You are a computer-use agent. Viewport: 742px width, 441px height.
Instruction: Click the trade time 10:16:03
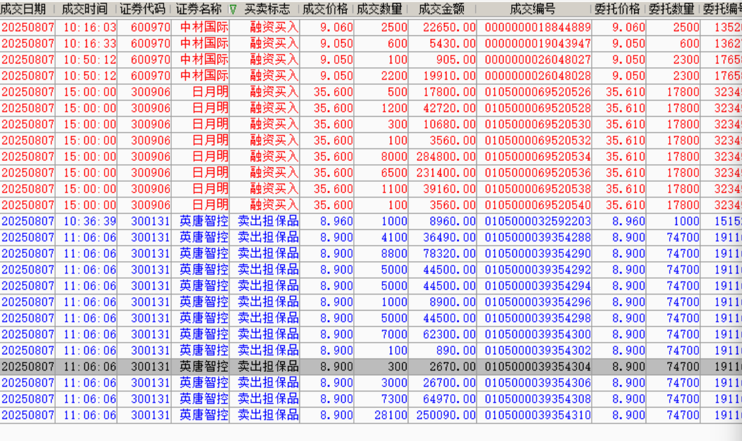pos(90,27)
